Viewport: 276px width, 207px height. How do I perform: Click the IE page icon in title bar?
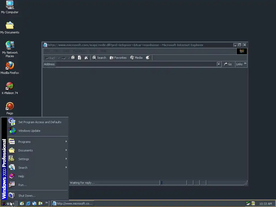coord(45,45)
